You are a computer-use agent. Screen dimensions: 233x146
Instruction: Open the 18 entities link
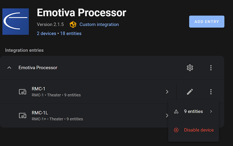click(71, 33)
